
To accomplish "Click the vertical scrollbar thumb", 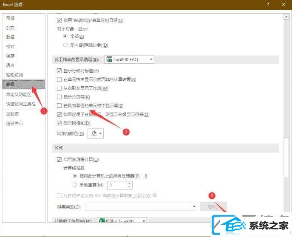I will click(286, 157).
